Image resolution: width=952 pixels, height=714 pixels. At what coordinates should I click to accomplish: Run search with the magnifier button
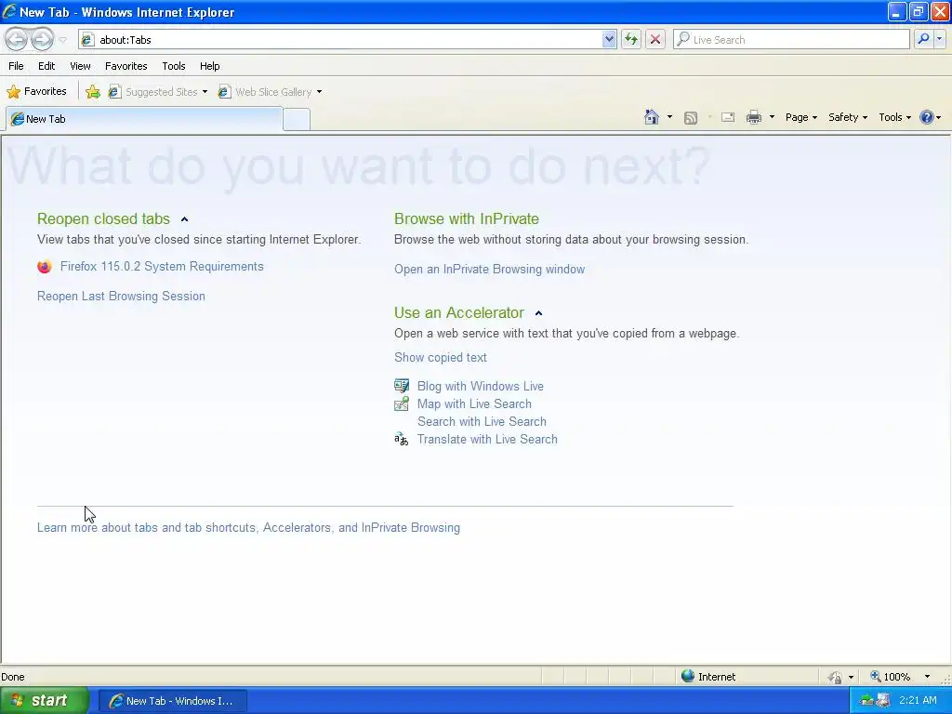[923, 39]
